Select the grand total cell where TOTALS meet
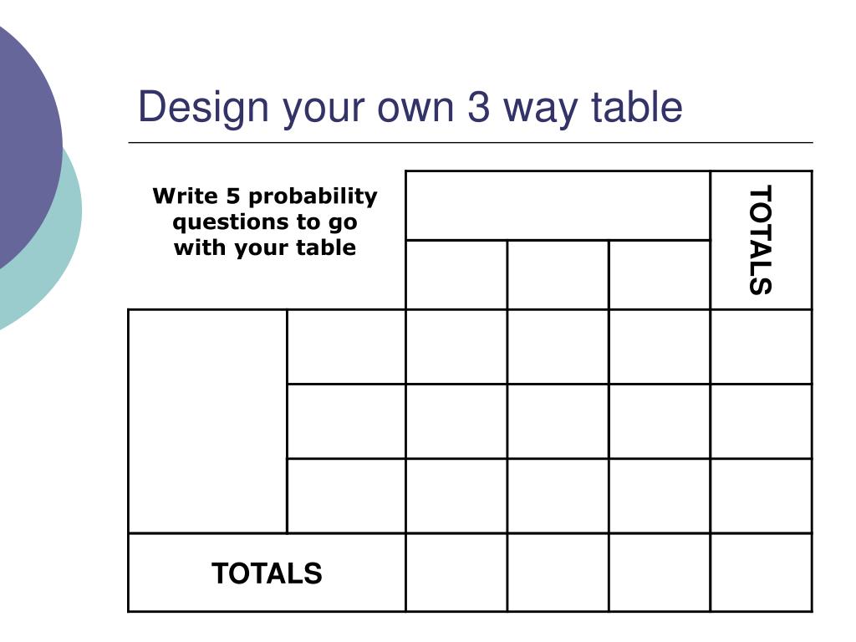The width and height of the screenshot is (856, 642). (762, 573)
